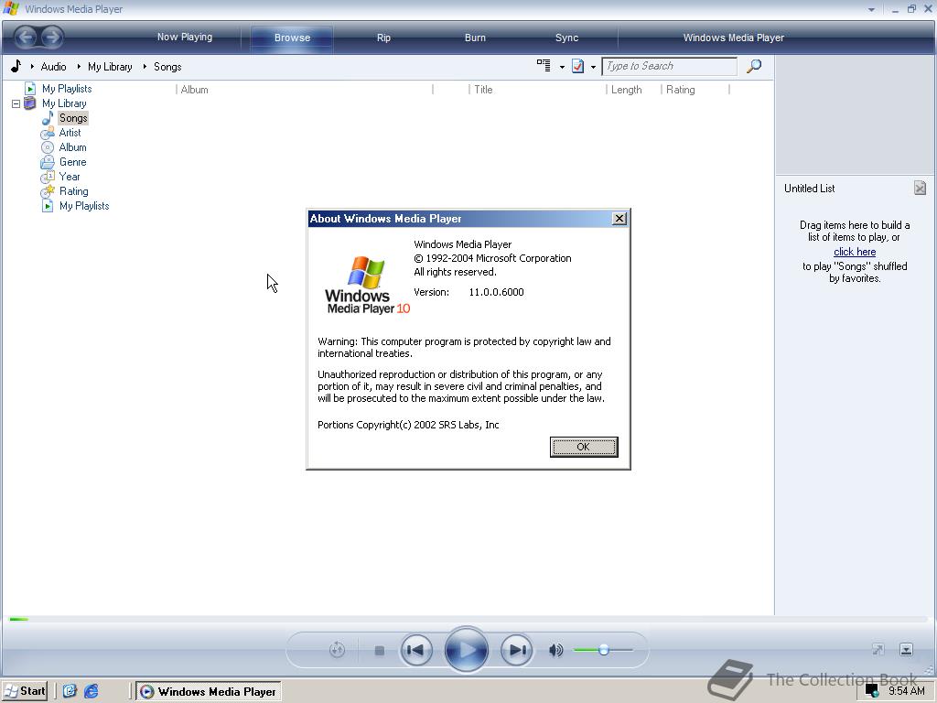Select Audio in the breadcrumb
The width and height of the screenshot is (937, 703).
pyautogui.click(x=53, y=67)
